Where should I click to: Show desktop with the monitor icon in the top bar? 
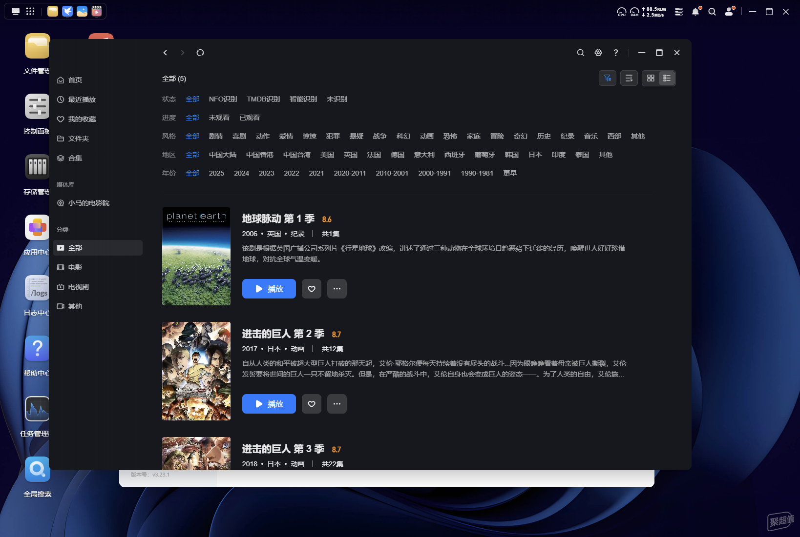tap(16, 11)
